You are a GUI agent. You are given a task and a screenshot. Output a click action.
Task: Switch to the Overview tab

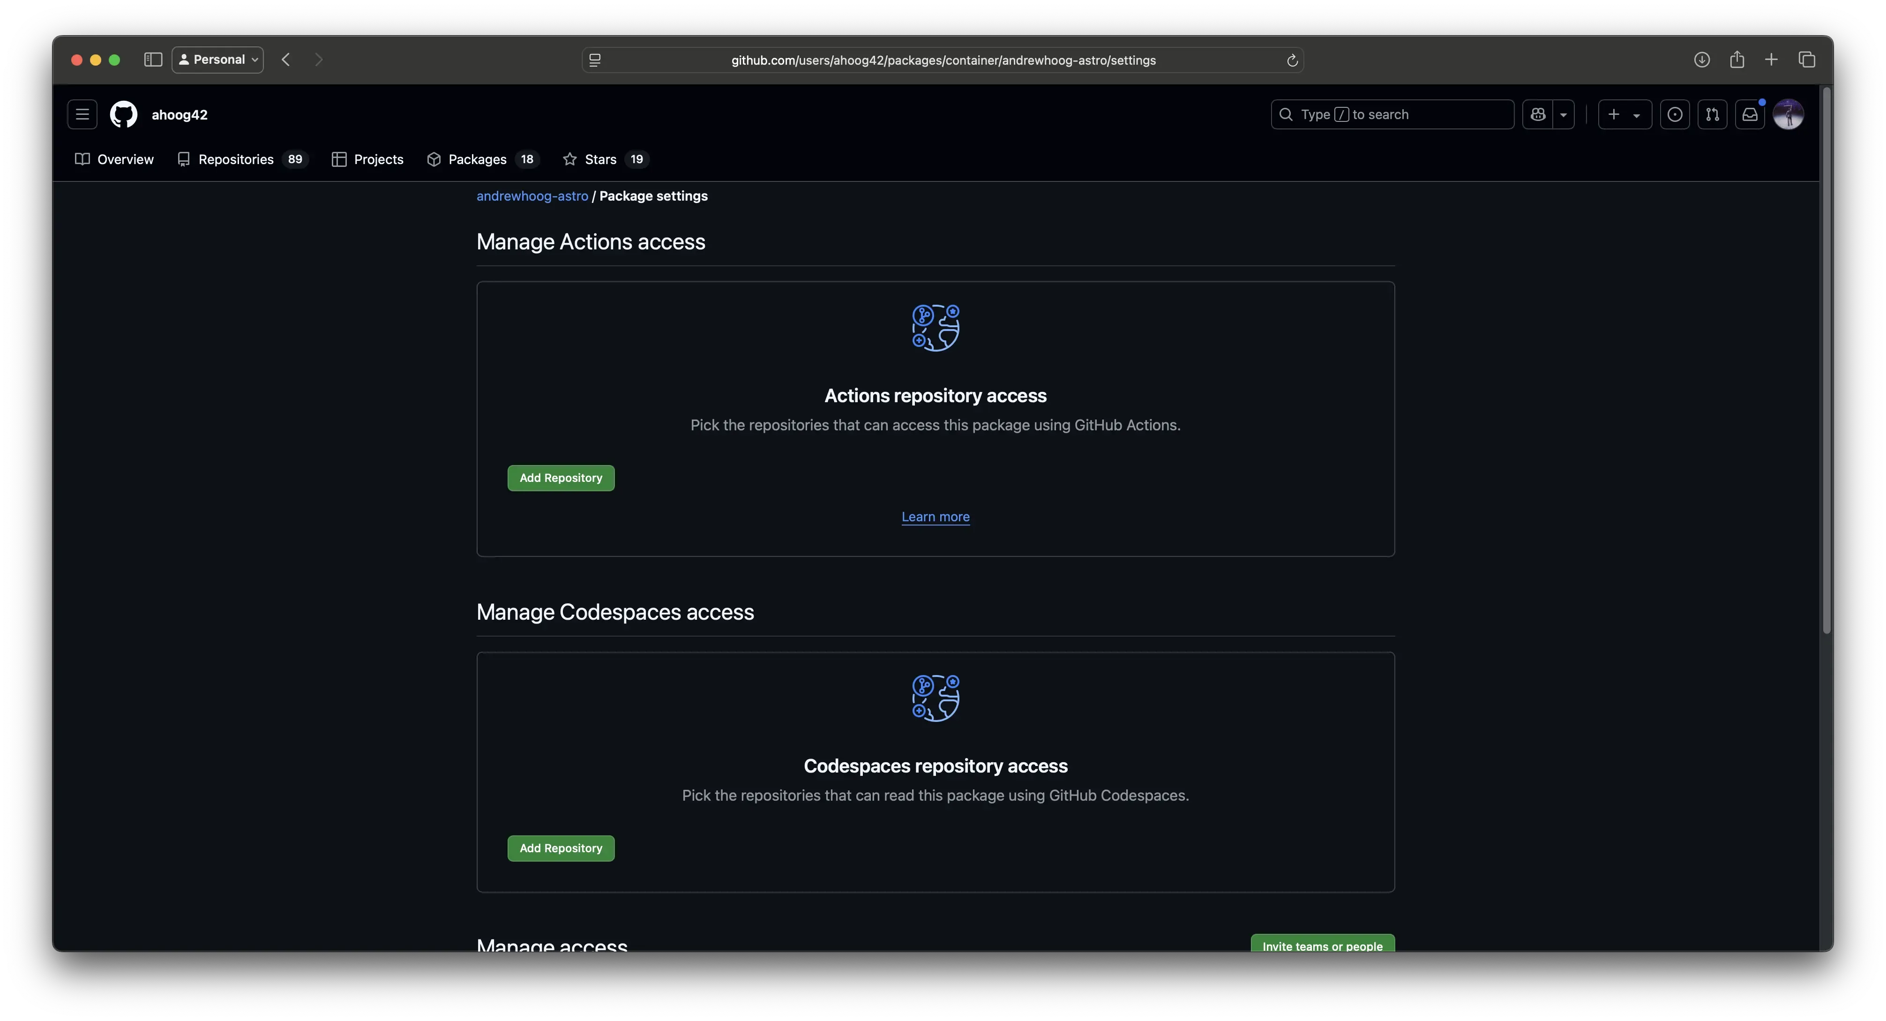click(114, 159)
